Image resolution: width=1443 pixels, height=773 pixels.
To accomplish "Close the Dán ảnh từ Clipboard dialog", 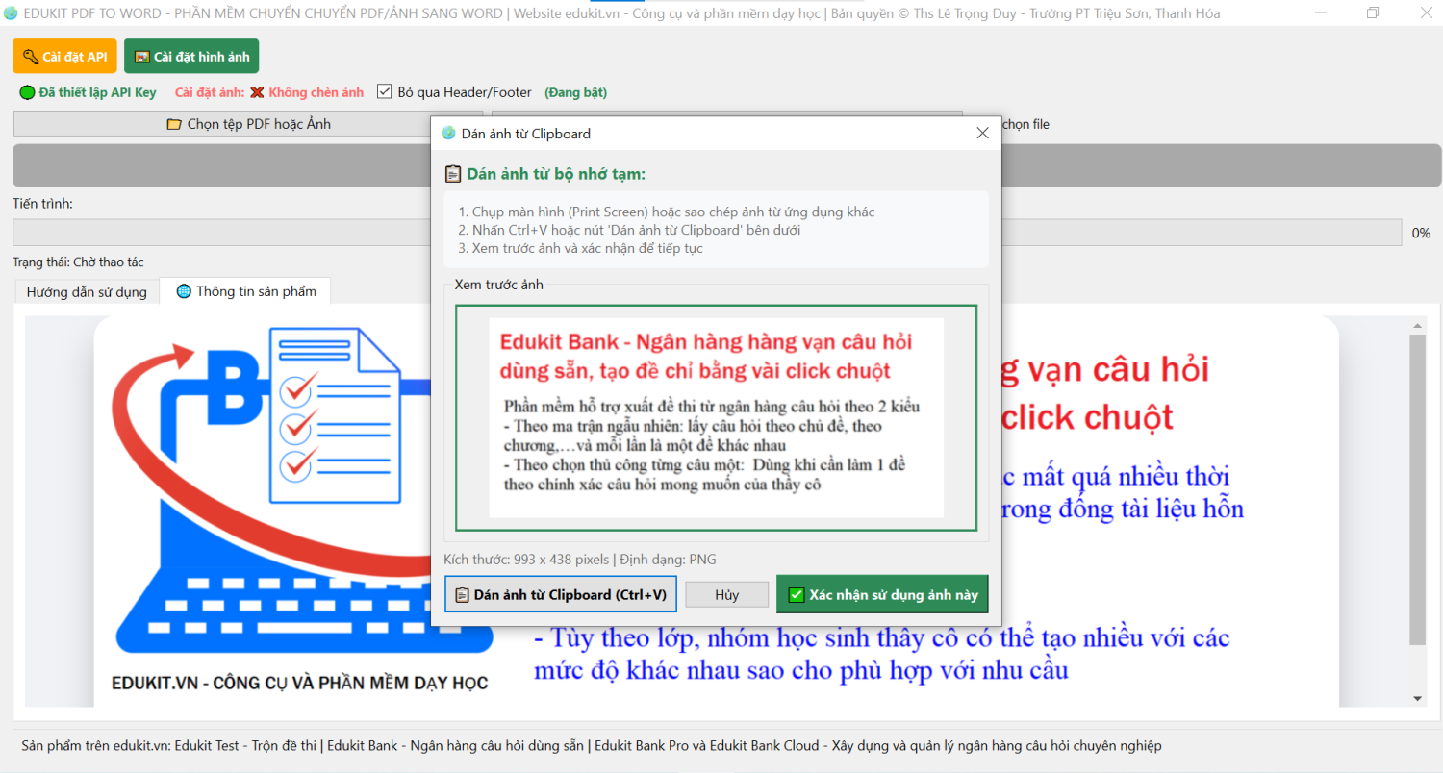I will [982, 134].
